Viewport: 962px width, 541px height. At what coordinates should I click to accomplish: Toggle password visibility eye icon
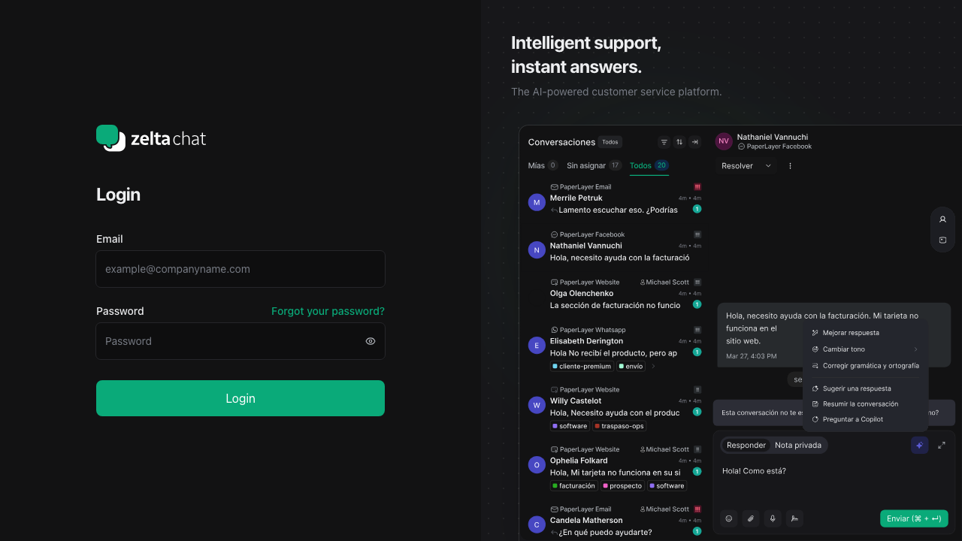pyautogui.click(x=371, y=341)
